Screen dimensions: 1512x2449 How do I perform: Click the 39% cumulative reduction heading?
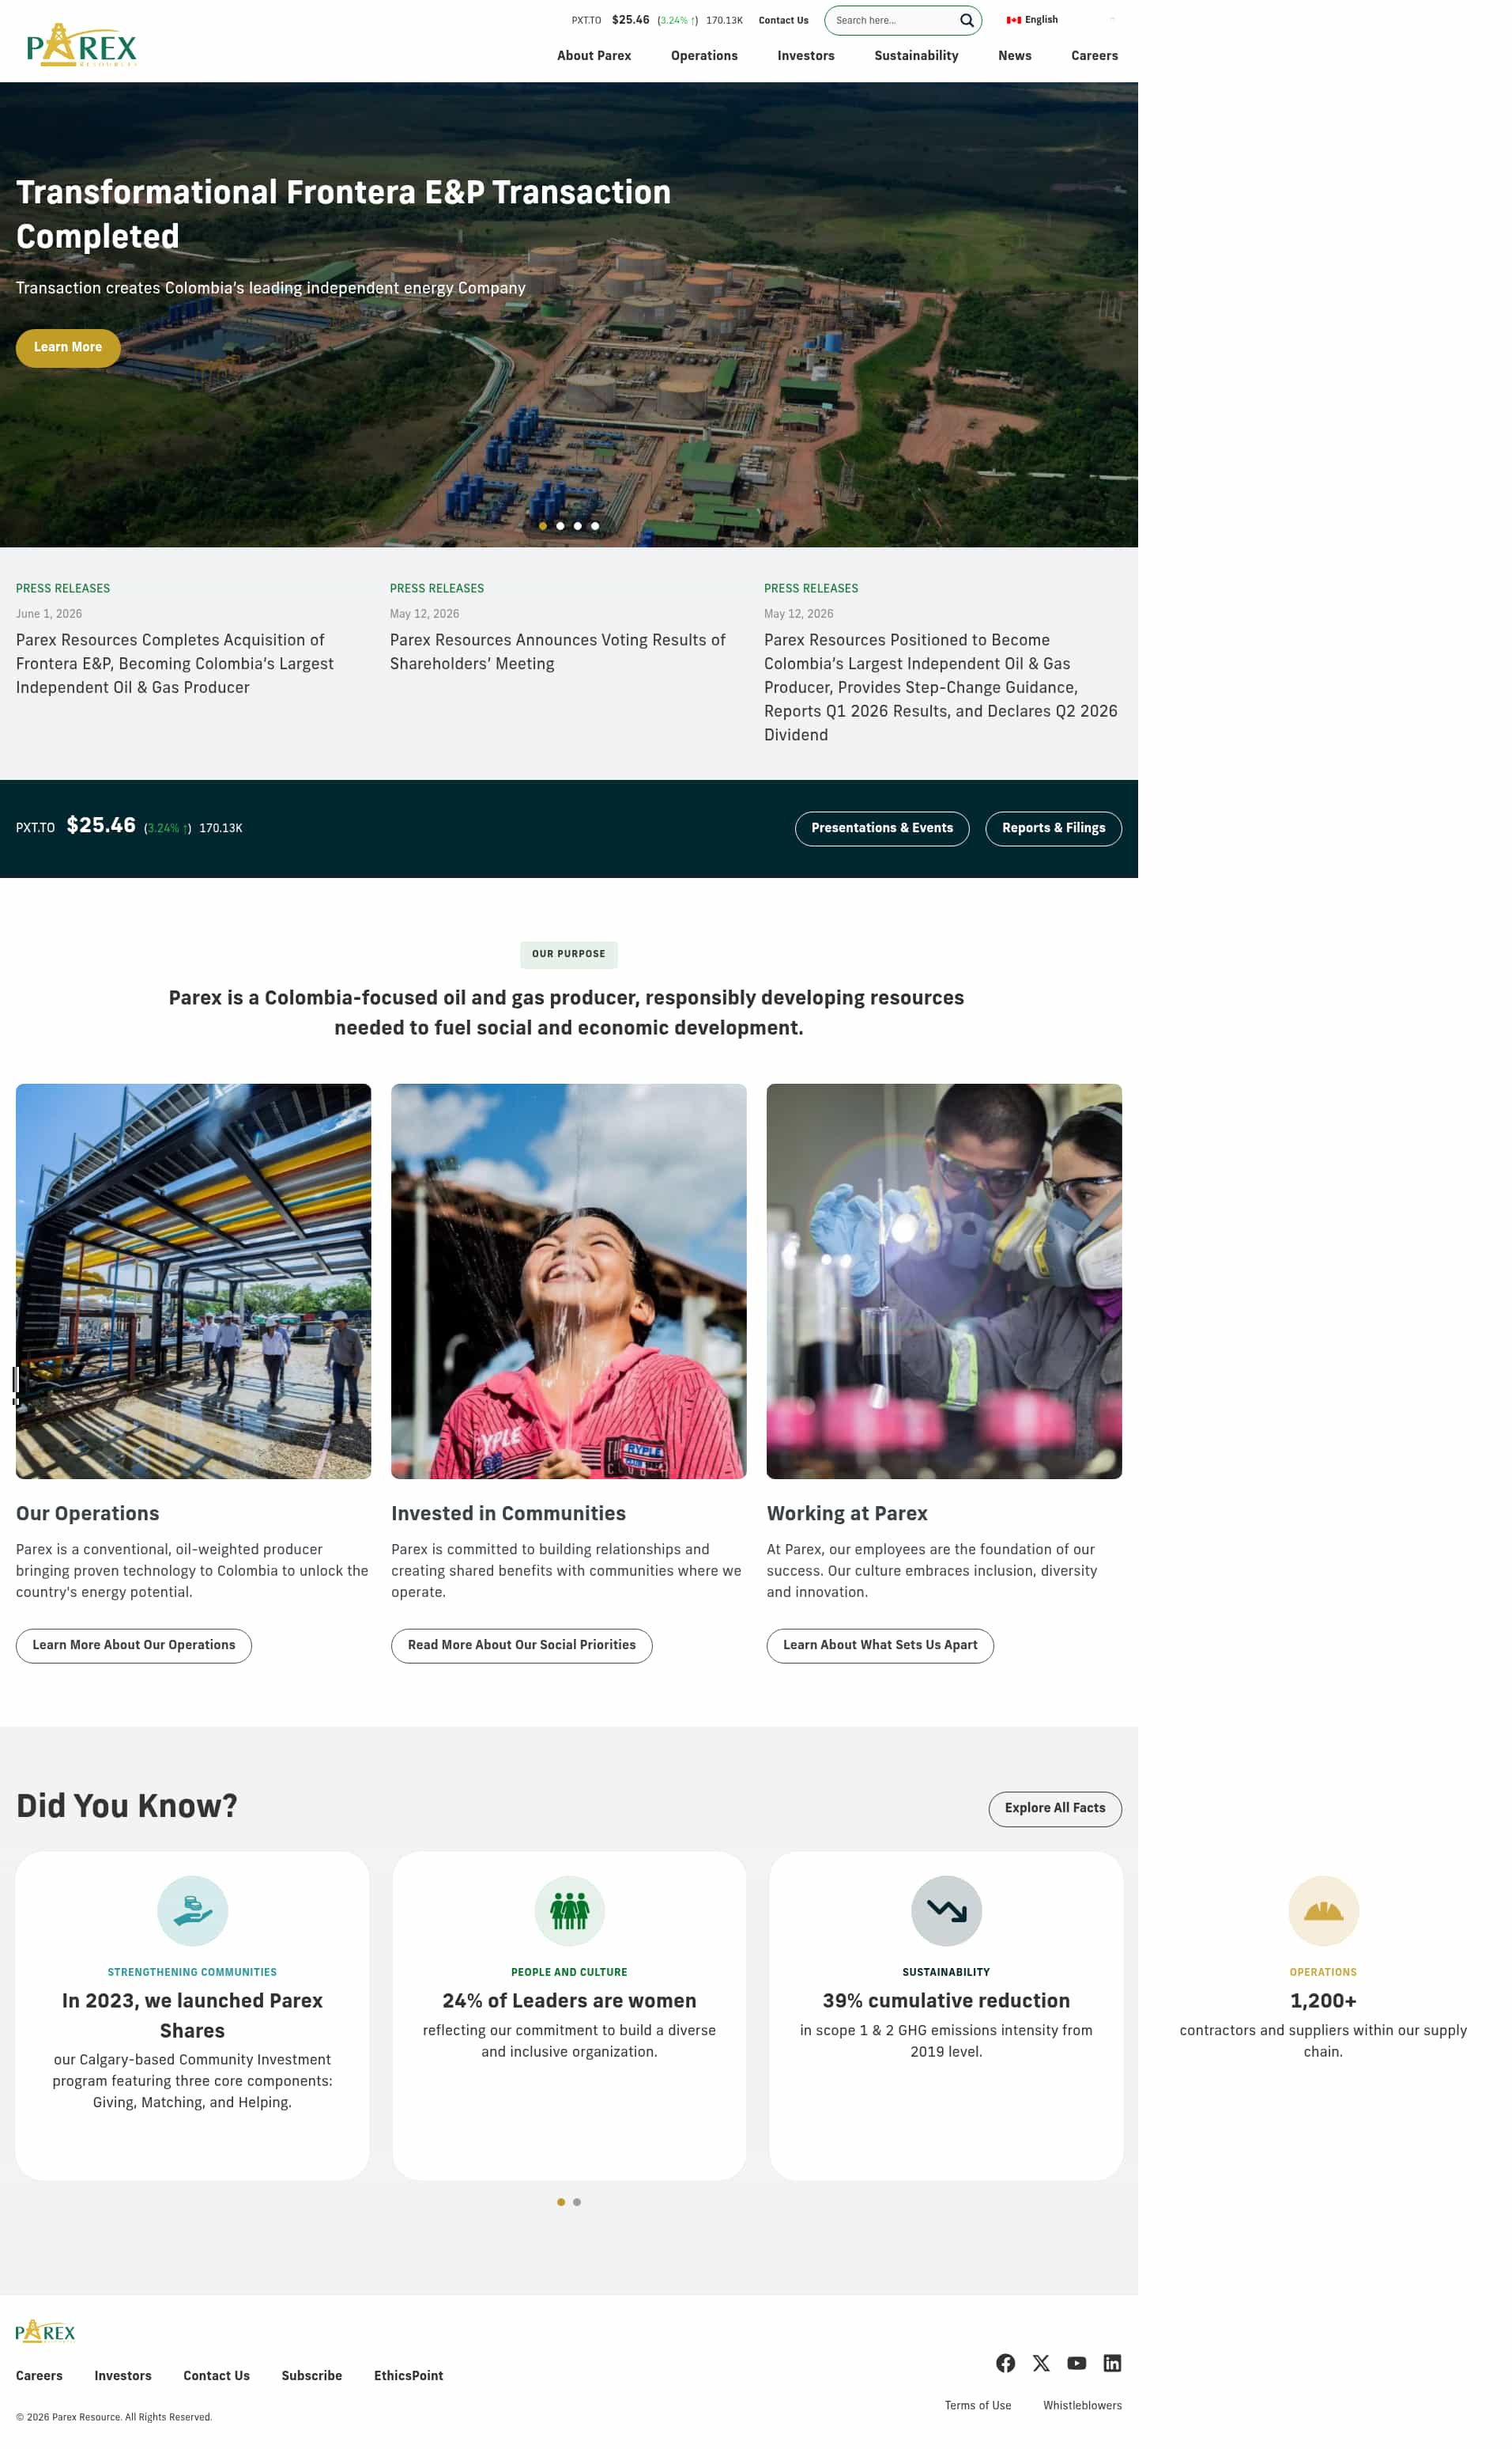946,2000
